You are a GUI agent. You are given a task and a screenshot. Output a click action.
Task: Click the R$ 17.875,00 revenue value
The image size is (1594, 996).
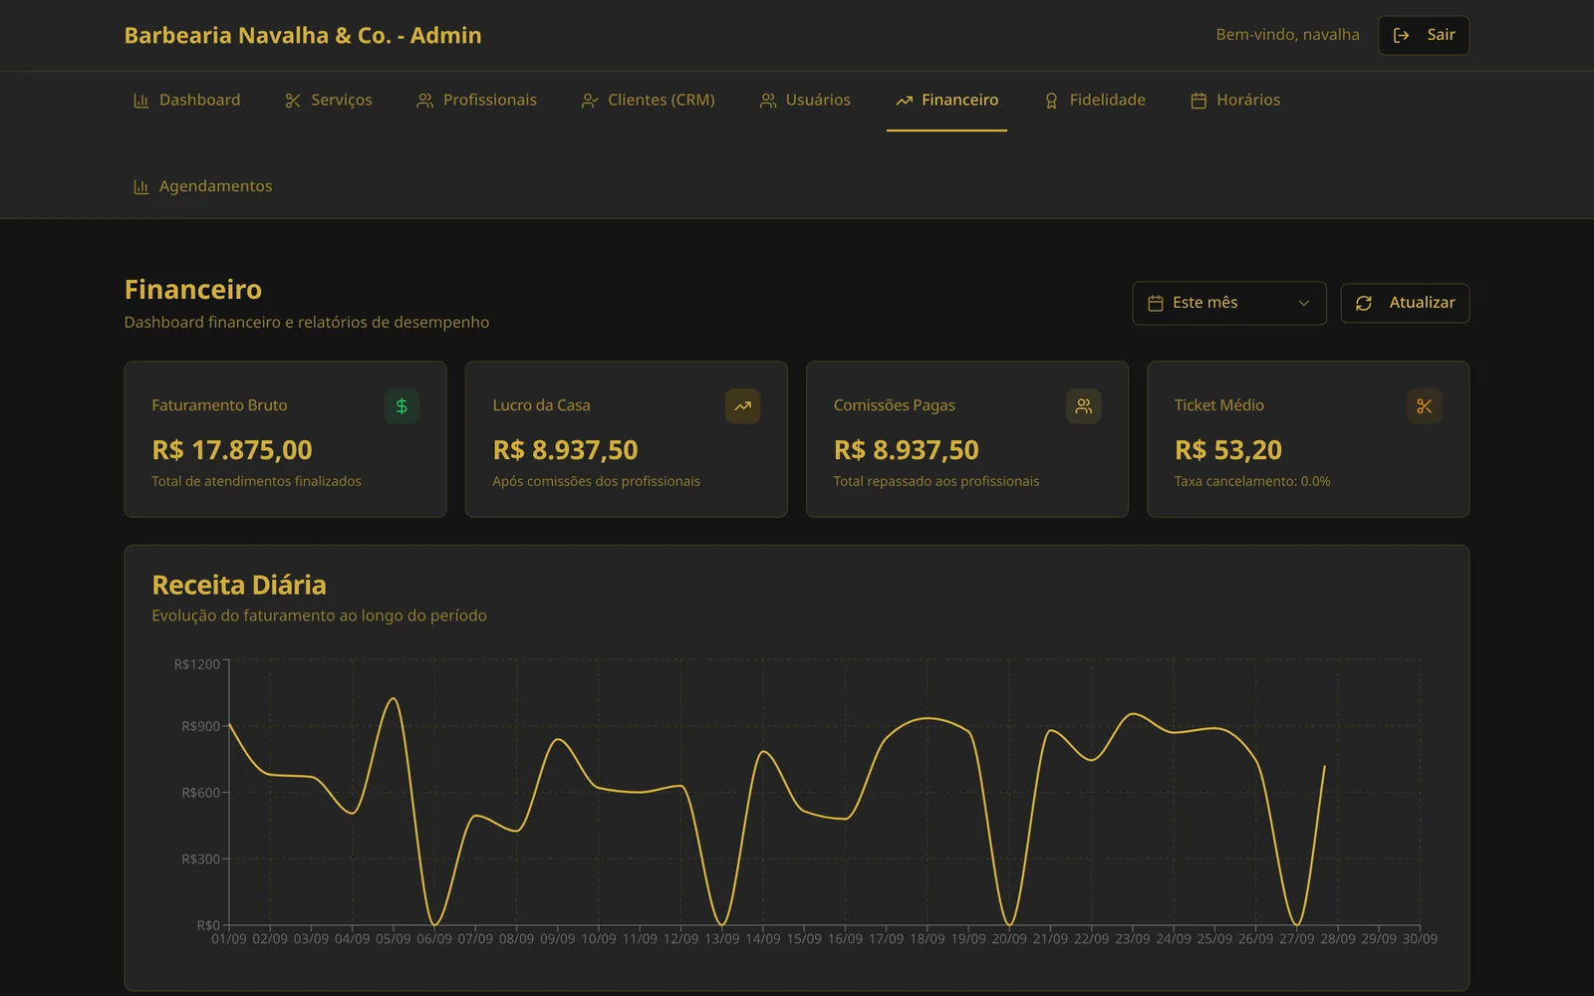click(232, 450)
